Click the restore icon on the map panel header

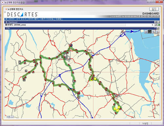coord(158,28)
